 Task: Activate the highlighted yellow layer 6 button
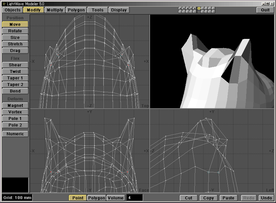[x=199, y=8]
